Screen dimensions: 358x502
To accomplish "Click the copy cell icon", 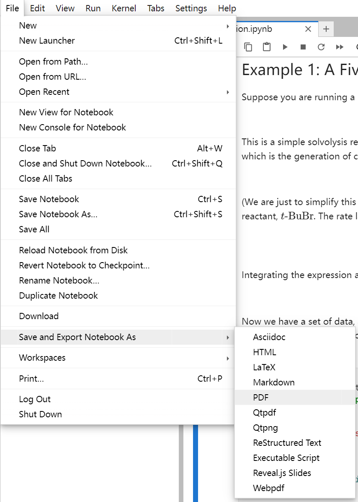I will point(248,47).
